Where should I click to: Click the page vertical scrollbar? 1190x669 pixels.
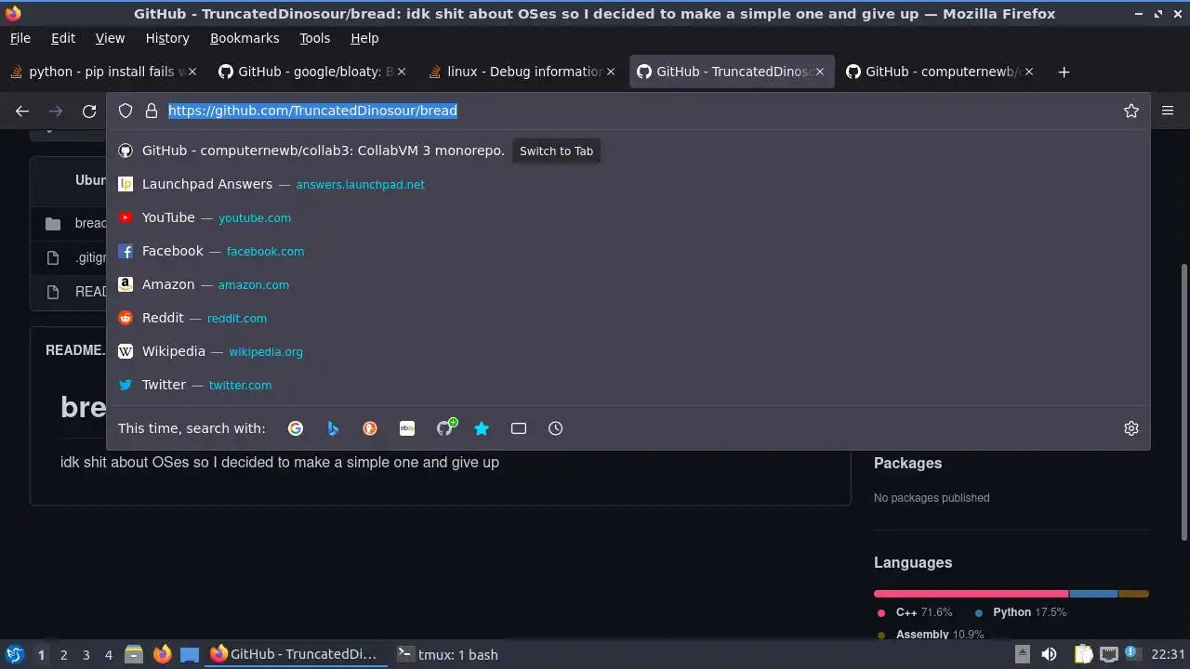(1183, 401)
